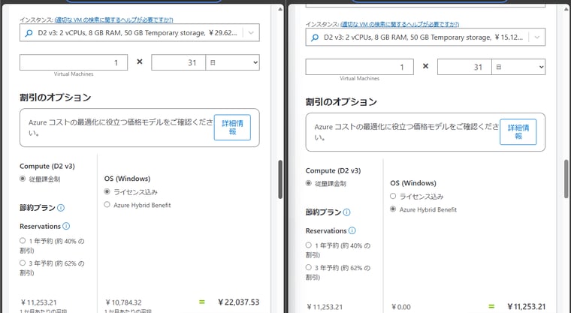Image resolution: width=571 pixels, height=313 pixels.
Task: Click left pane ¥11,253.21 compute cost
Action: [x=38, y=302]
